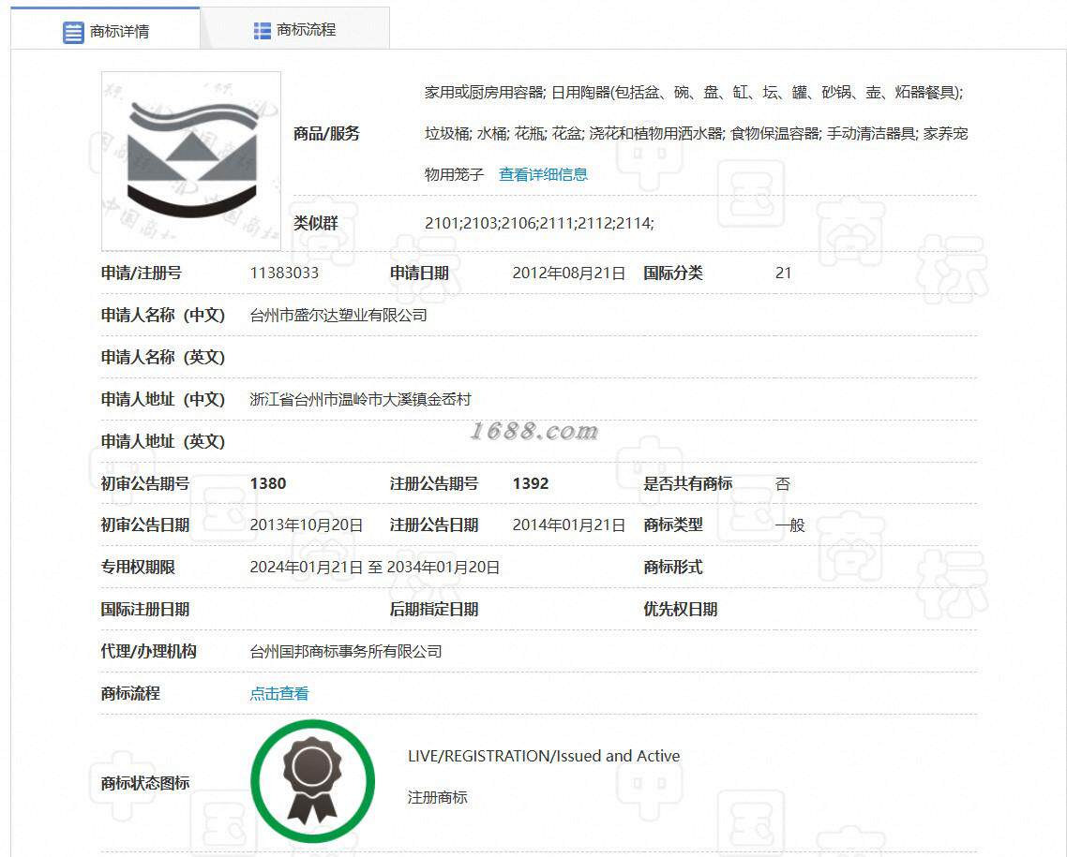Click the 商标流程 tab list icon
This screenshot has width=1067, height=857.
point(262,31)
